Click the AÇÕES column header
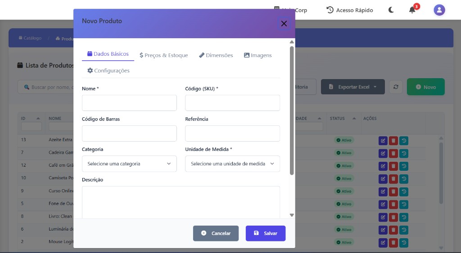This screenshot has width=461, height=253. coord(370,118)
